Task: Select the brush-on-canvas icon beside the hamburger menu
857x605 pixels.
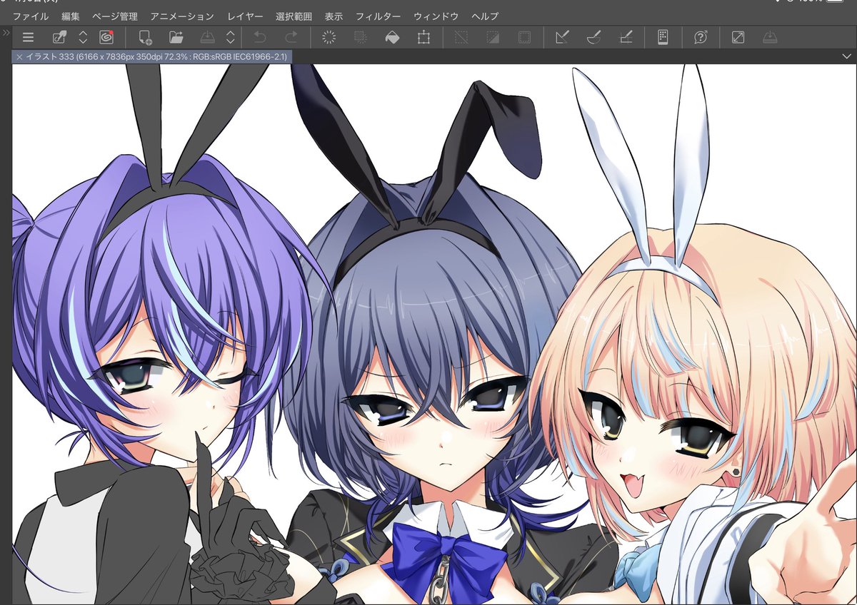Action: coord(60,38)
